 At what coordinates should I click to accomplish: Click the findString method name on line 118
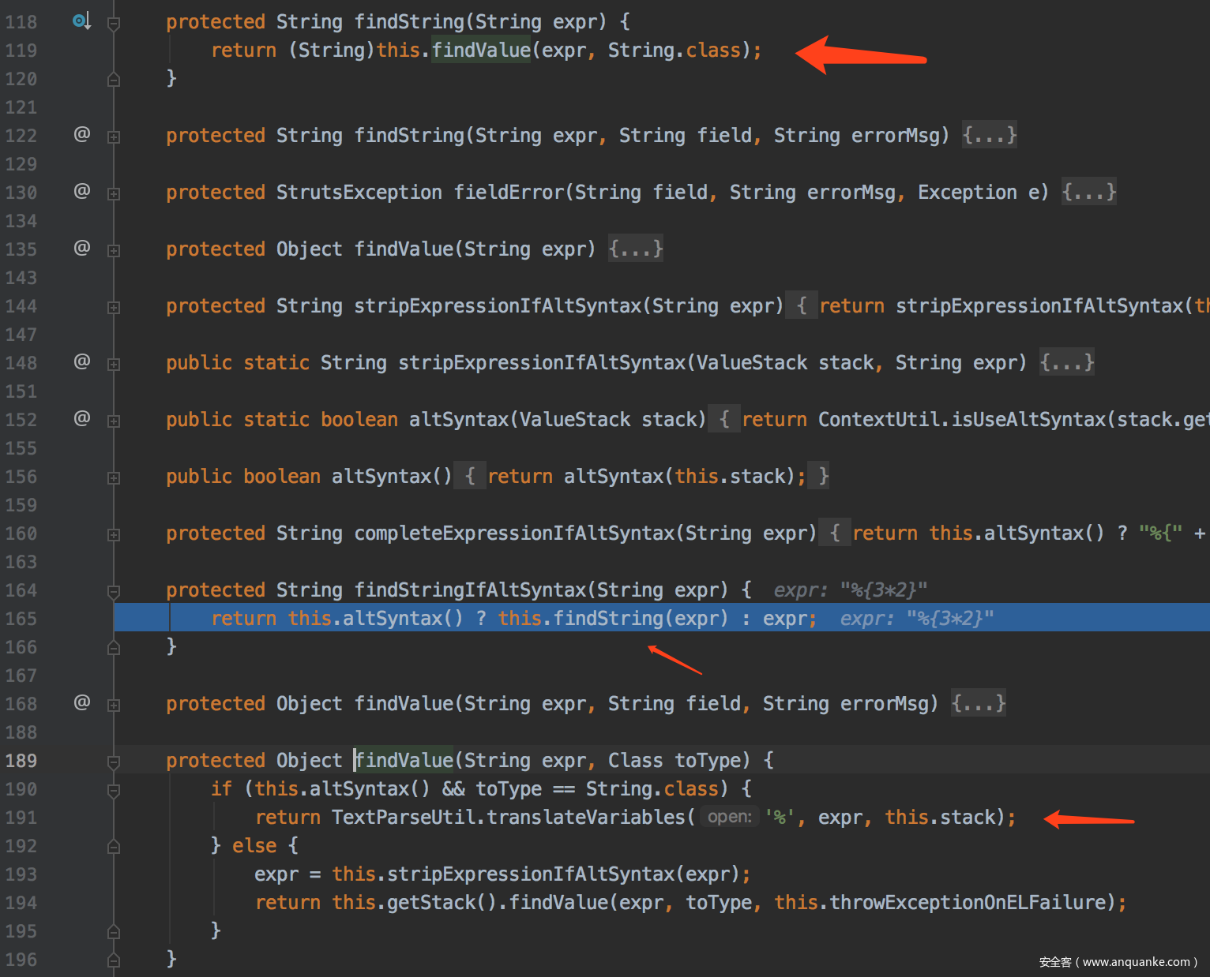409,22
